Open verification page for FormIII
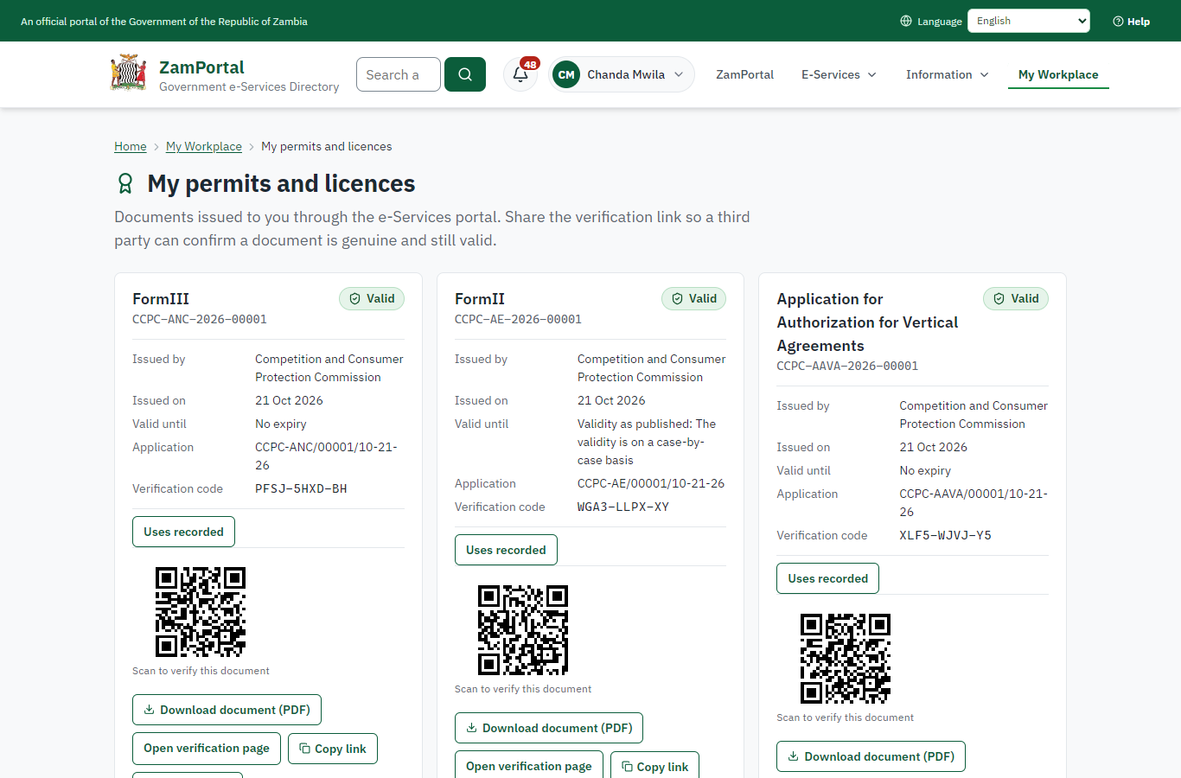 (207, 749)
